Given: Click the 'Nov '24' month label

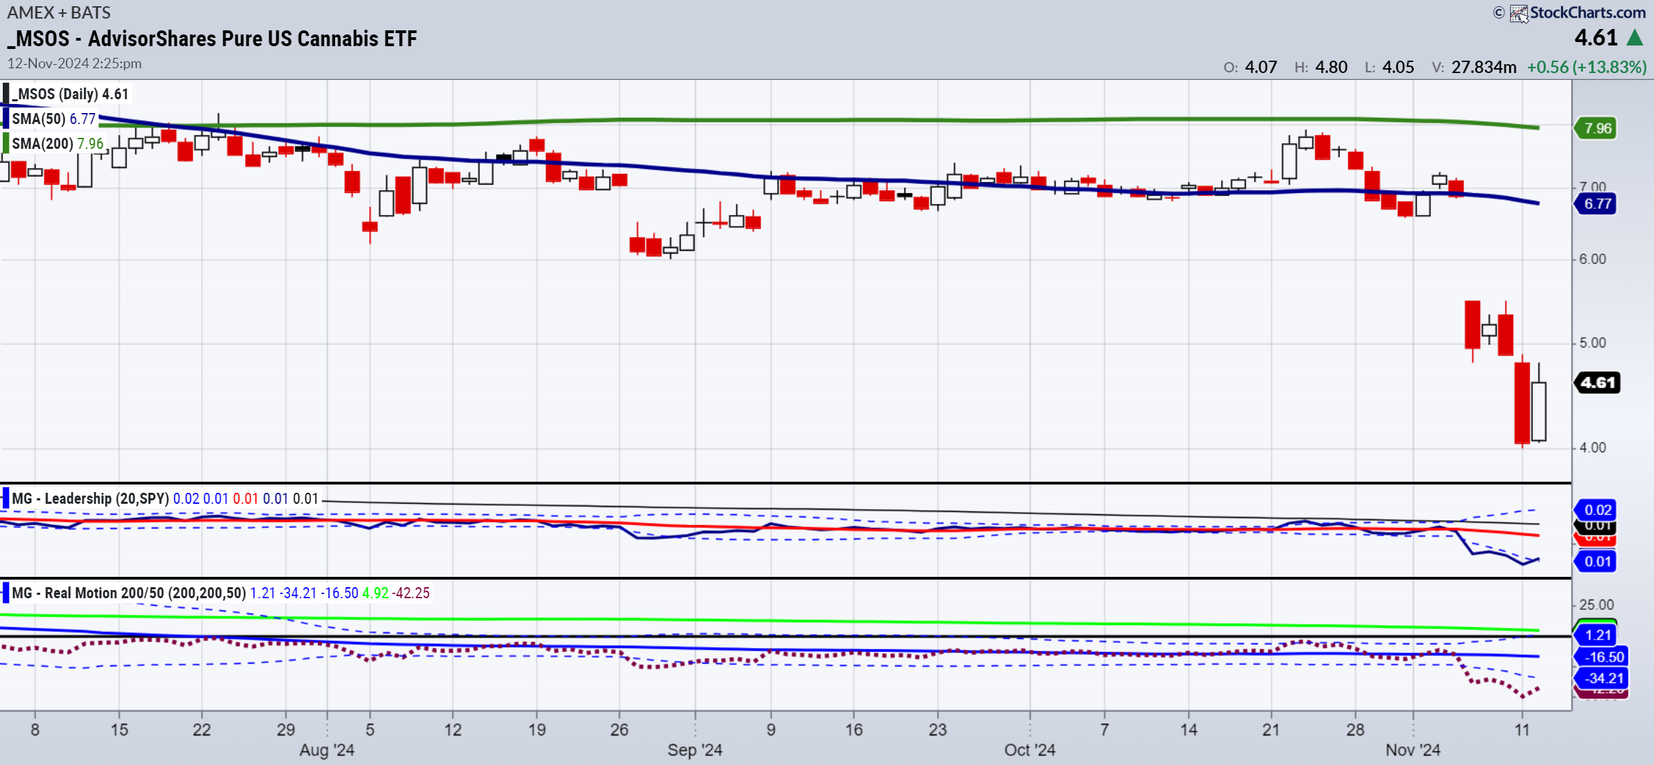Looking at the screenshot, I should 1413,750.
